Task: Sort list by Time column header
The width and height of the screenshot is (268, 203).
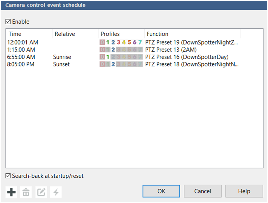Action: tap(29, 34)
